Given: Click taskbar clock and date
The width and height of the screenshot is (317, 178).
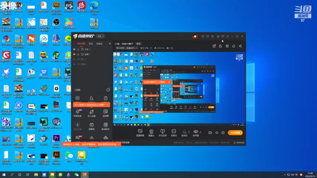Looking at the screenshot, I should coord(310,175).
